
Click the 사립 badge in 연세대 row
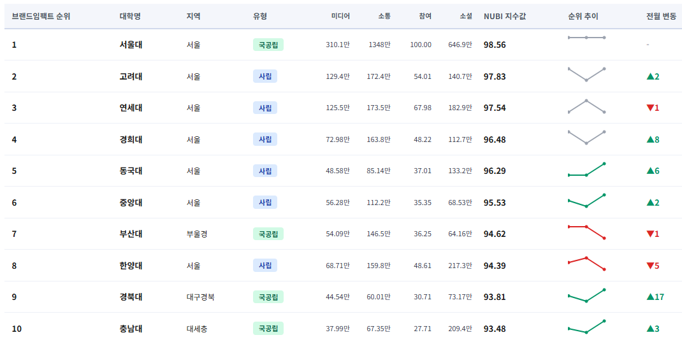point(265,108)
